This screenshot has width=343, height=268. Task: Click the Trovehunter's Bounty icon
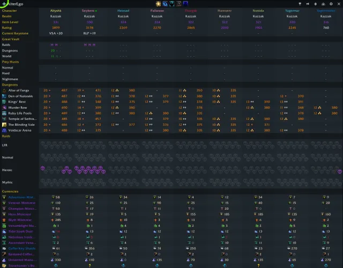pos(4,266)
